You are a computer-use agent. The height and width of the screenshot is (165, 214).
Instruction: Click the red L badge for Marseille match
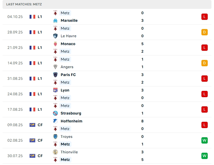click(x=205, y=17)
